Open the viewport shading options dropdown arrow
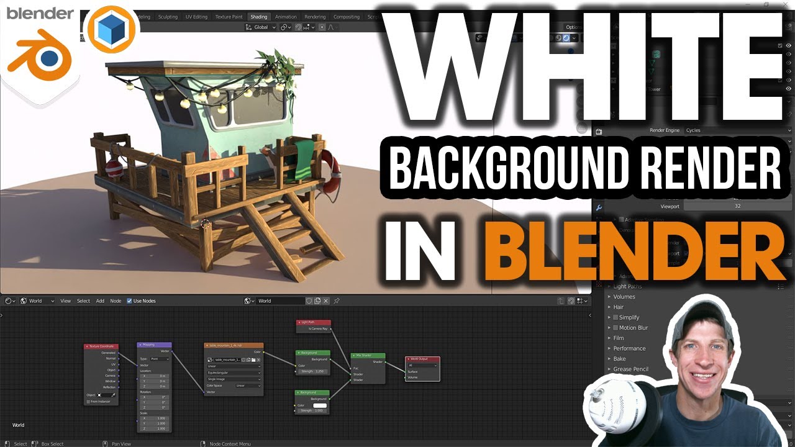This screenshot has height=447, width=795. 575,38
